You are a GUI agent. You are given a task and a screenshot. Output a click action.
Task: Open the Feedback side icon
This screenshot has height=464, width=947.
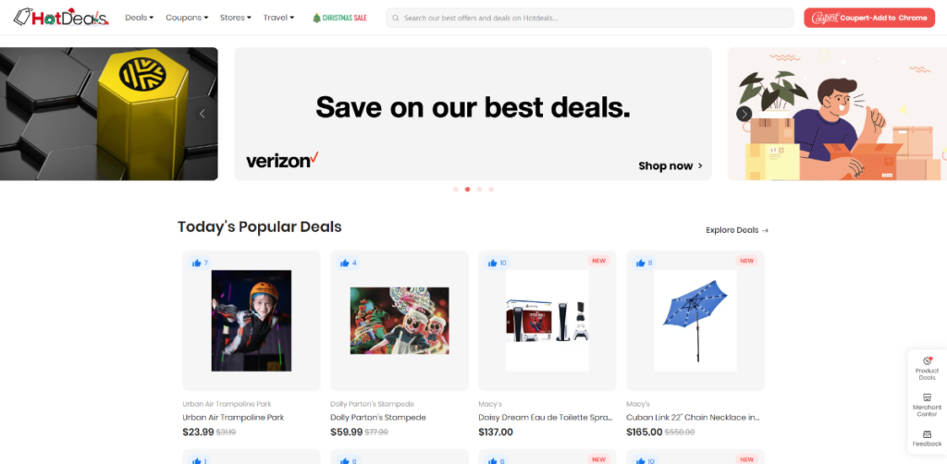[x=927, y=439]
